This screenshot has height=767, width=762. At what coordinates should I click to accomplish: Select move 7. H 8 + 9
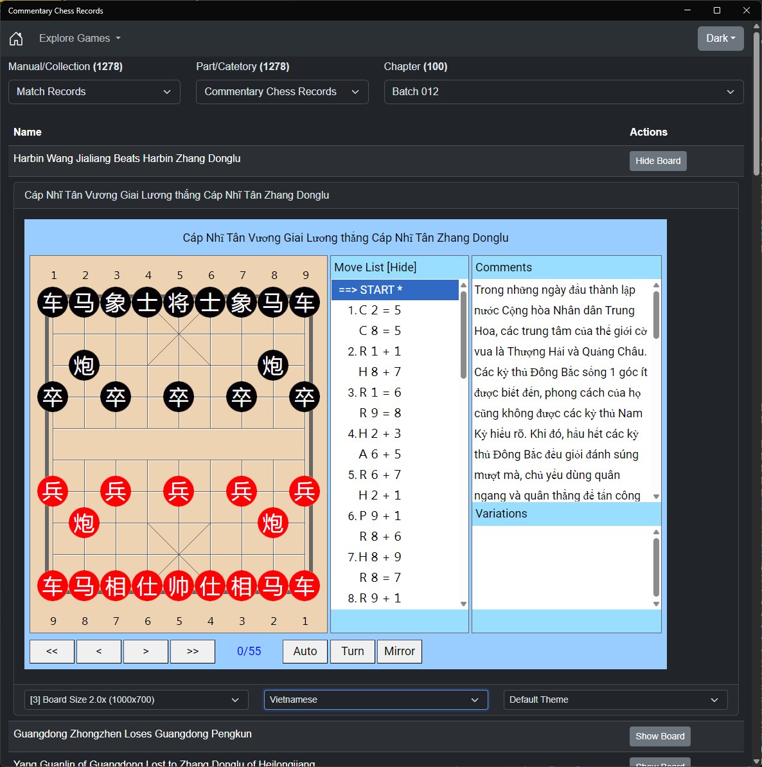[x=395, y=557]
